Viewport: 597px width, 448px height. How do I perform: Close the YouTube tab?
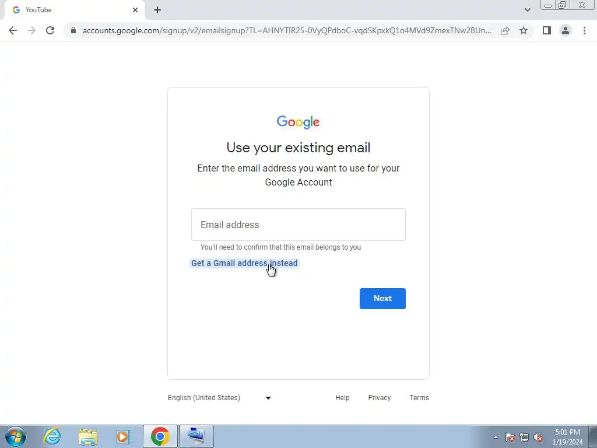pos(135,10)
